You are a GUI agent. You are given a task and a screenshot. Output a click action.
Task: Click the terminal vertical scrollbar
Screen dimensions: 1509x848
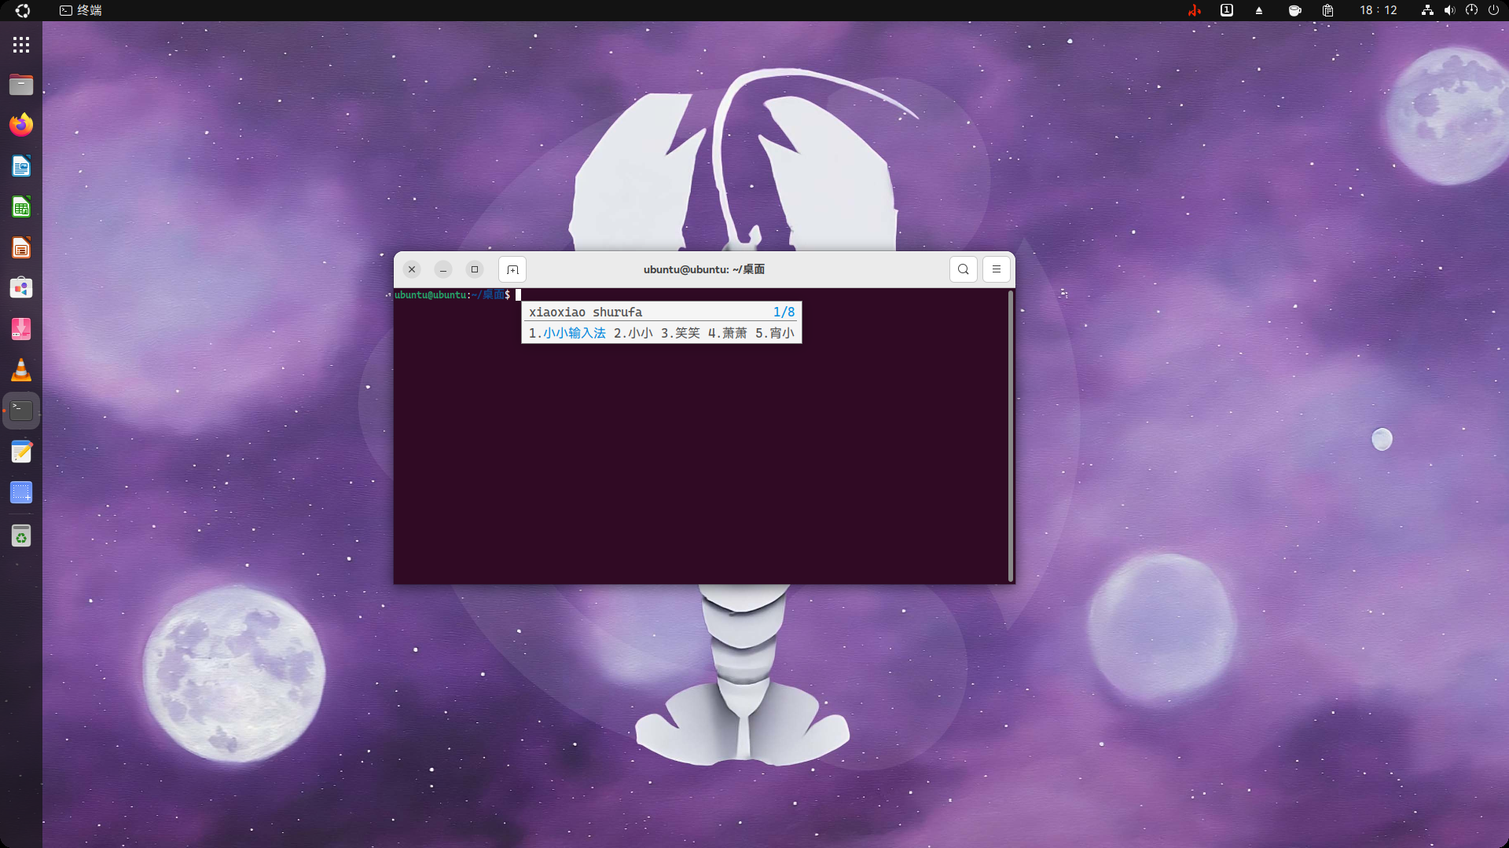(1011, 436)
